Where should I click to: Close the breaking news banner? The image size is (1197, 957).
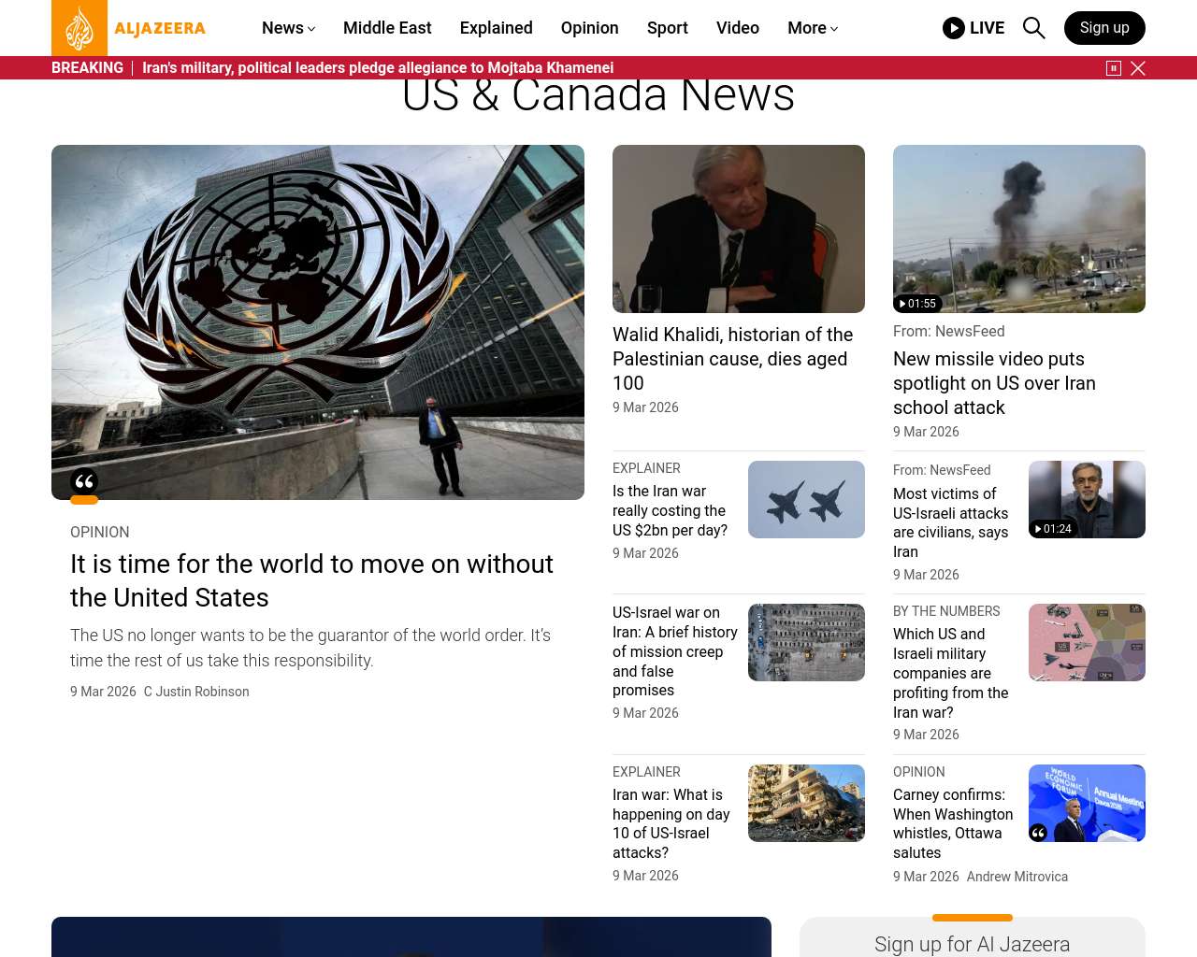(1138, 68)
